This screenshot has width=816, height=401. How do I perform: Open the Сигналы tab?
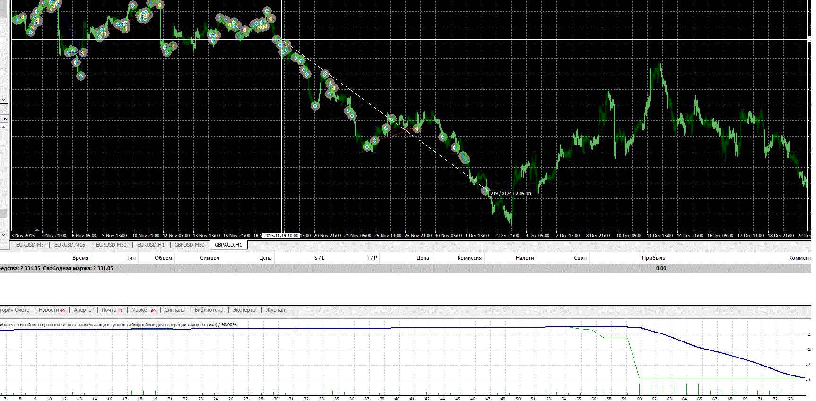(x=175, y=310)
